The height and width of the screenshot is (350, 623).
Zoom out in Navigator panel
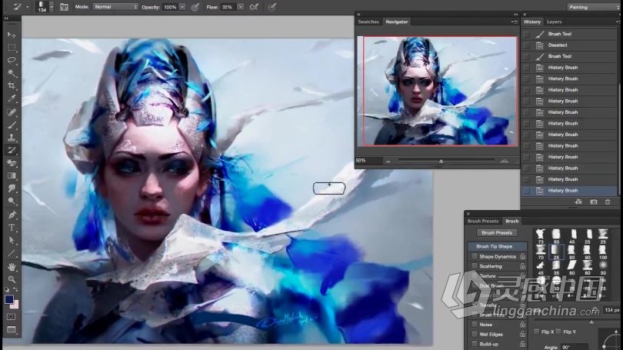[x=388, y=162]
